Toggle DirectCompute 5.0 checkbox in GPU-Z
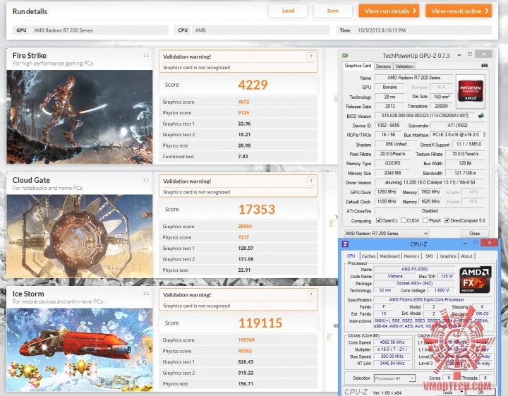 coord(447,221)
